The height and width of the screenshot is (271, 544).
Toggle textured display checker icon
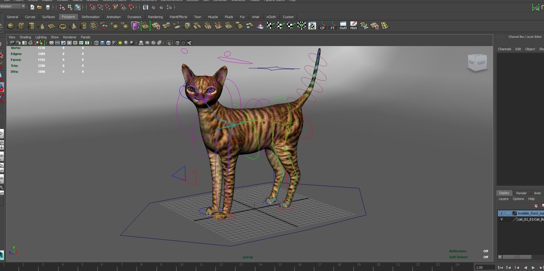pos(114,43)
